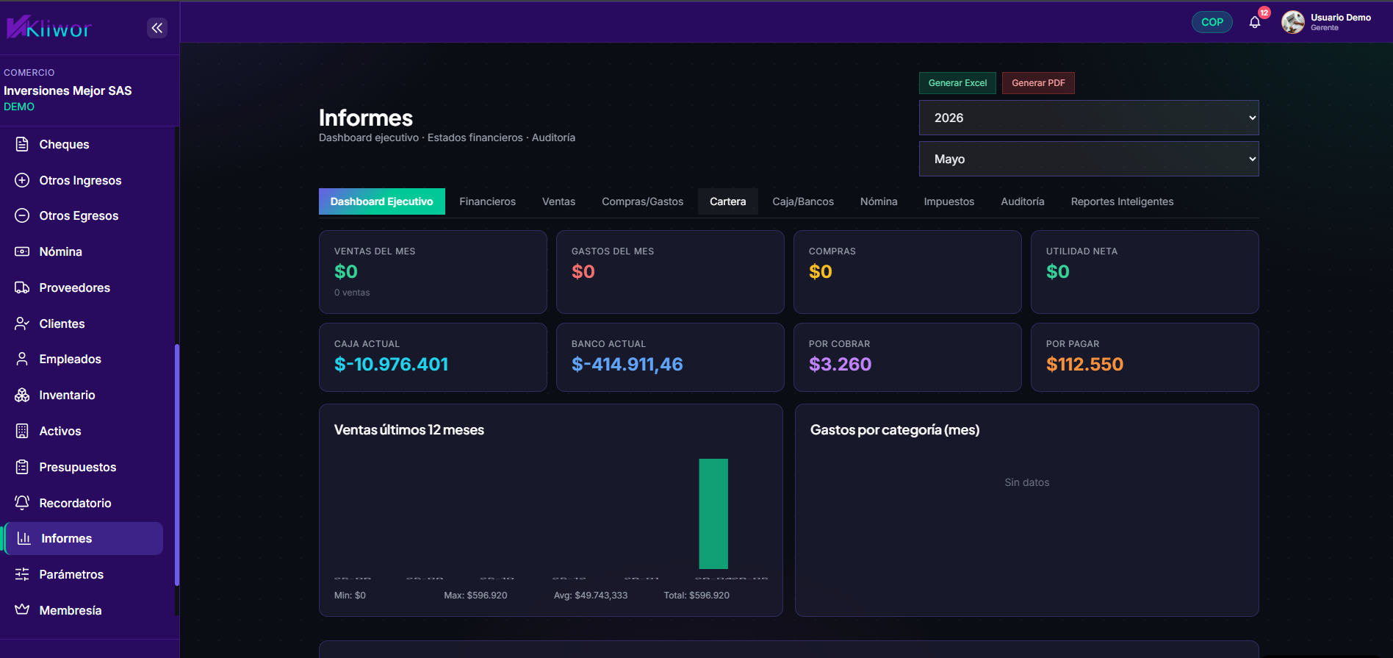
Task: Click the Max: $596.920 chart statistic
Action: pos(475,596)
